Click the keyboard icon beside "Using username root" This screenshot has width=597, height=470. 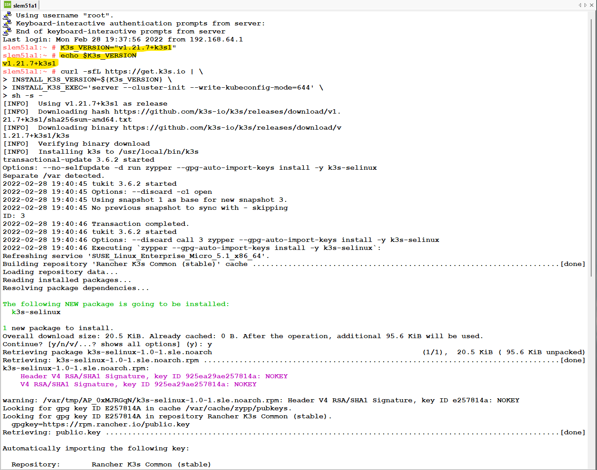(x=6, y=15)
